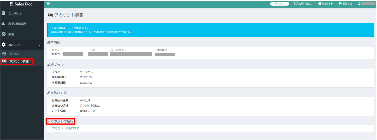Open 閲覧/視聴履歴 in the sidebar
Viewport: 377px width, 140px height.
tap(17, 24)
